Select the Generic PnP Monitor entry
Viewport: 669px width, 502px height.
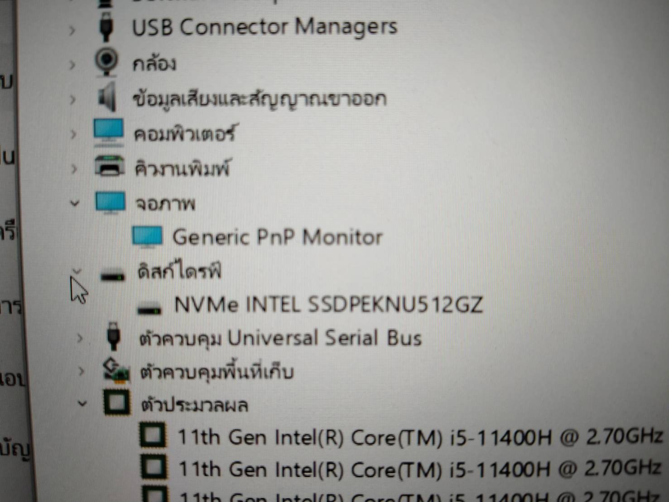click(277, 237)
